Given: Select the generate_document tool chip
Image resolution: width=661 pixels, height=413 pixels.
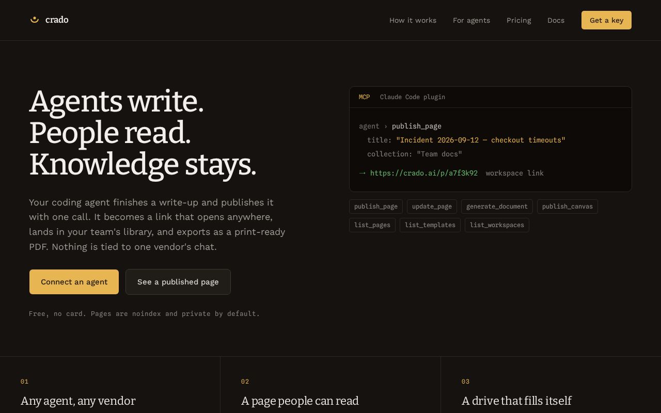Looking at the screenshot, I should click(x=497, y=206).
